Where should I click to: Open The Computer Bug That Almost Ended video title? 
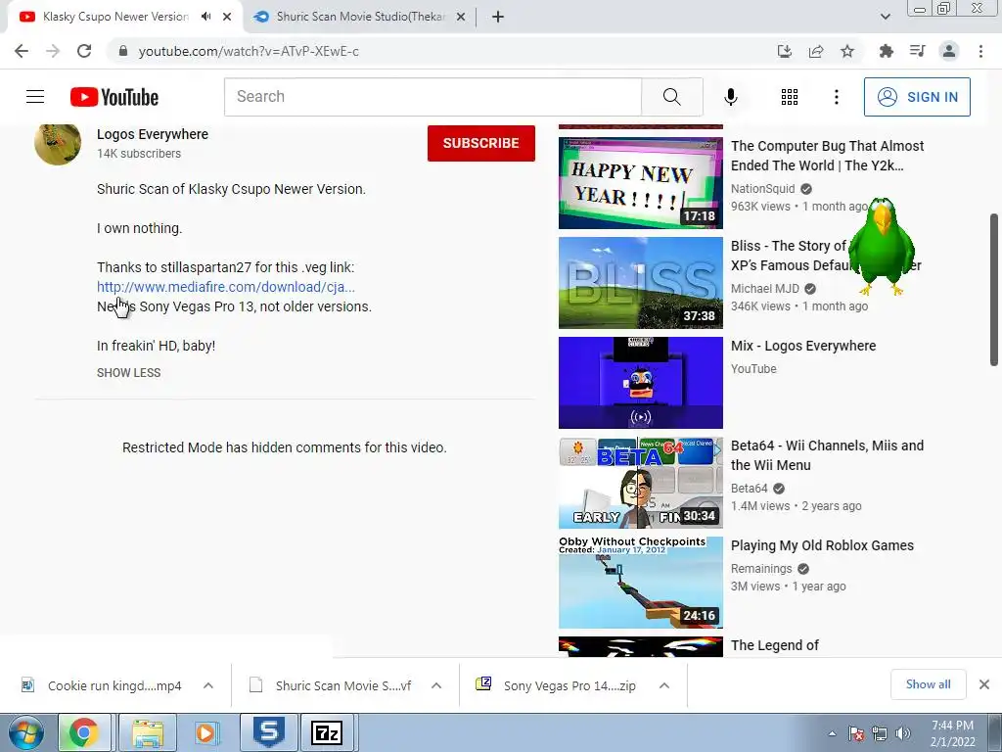point(827,156)
